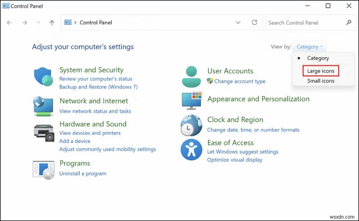The width and height of the screenshot is (359, 221).
Task: Click the System and Security shield icon
Action: point(44,77)
